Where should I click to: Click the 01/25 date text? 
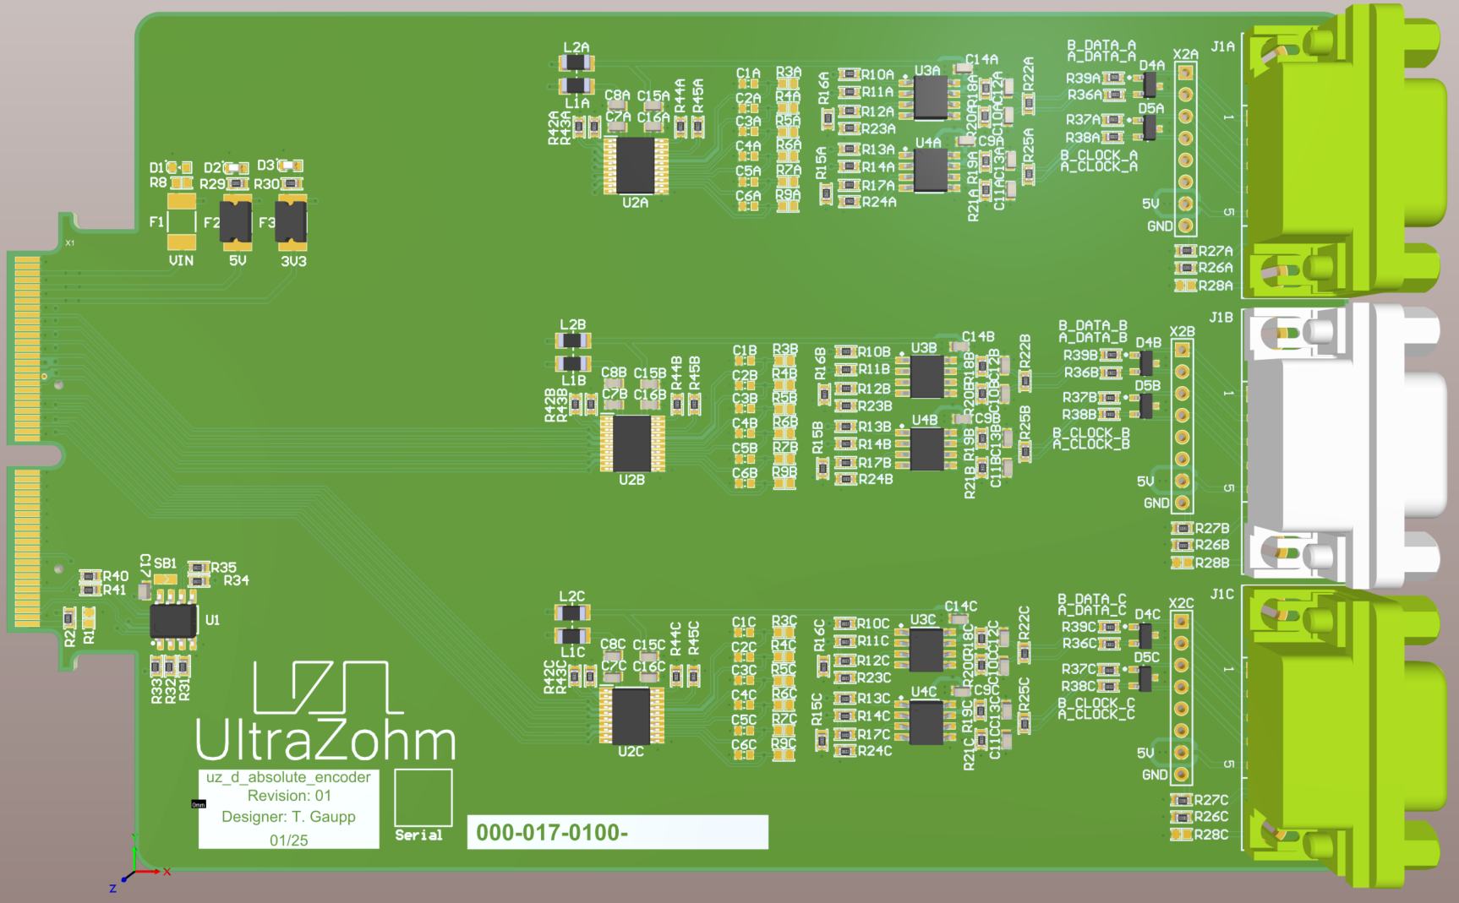coord(289,840)
